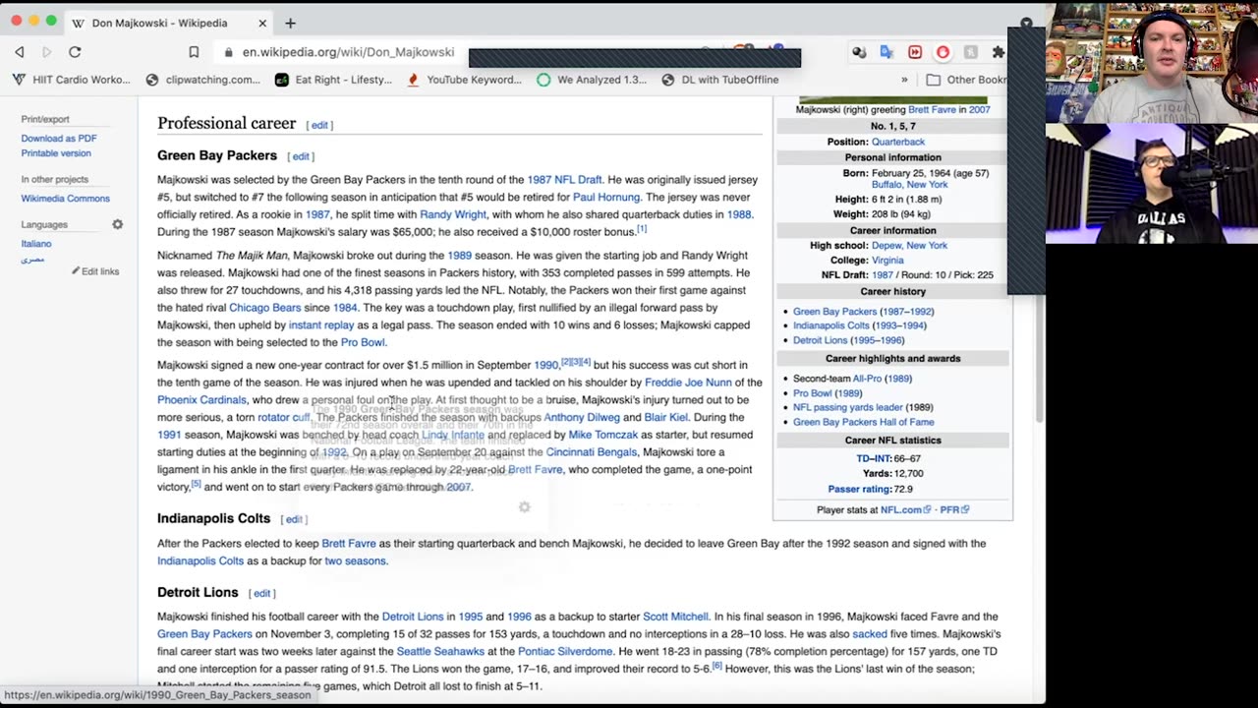Click the gray square extension icon
Screen dimensions: 1258x708
pyautogui.click(x=970, y=52)
